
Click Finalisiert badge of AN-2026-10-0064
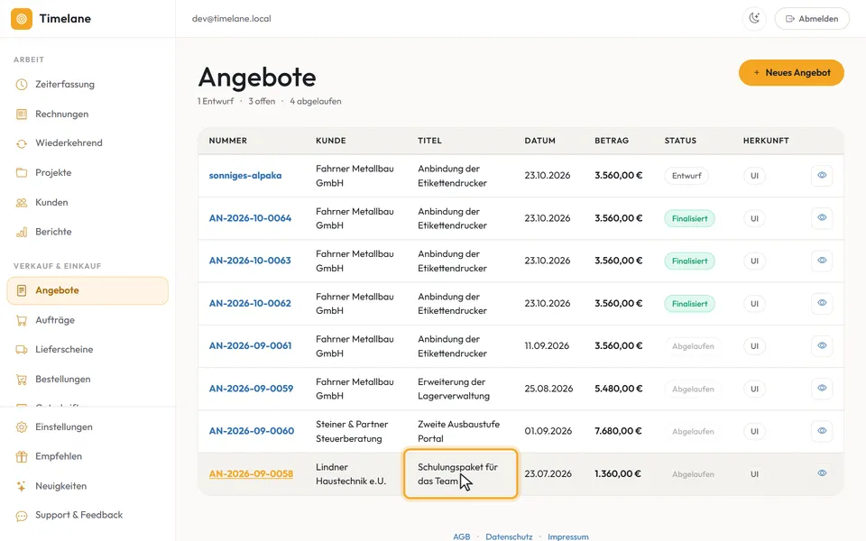click(690, 218)
